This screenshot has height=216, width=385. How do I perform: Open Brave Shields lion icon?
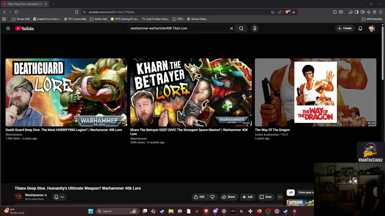(287, 12)
